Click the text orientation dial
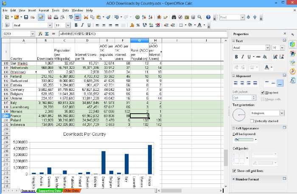Image resolution: width=297 pixels, height=194 pixels. click(x=239, y=115)
